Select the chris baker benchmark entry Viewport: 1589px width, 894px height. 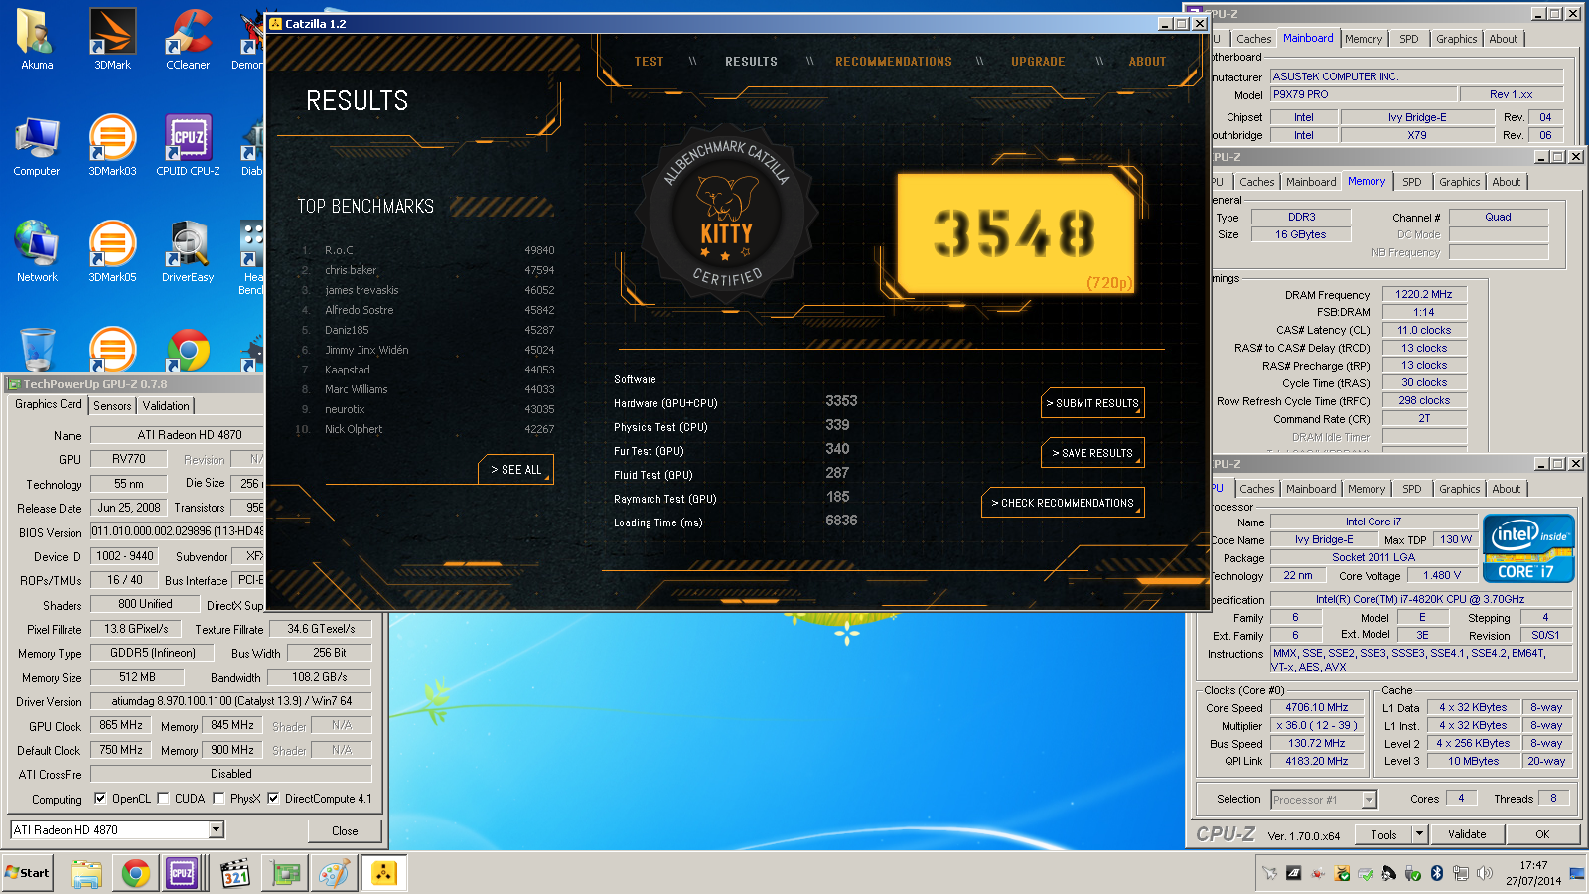(x=428, y=270)
